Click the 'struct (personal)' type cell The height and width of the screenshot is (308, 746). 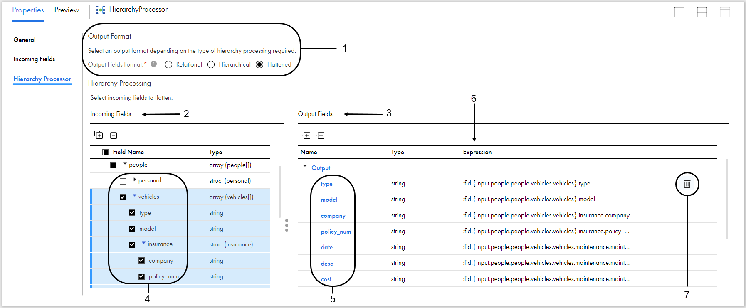click(x=230, y=181)
